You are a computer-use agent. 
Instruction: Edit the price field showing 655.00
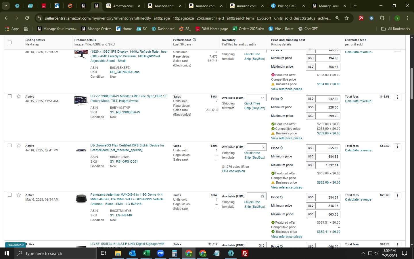point(328,148)
